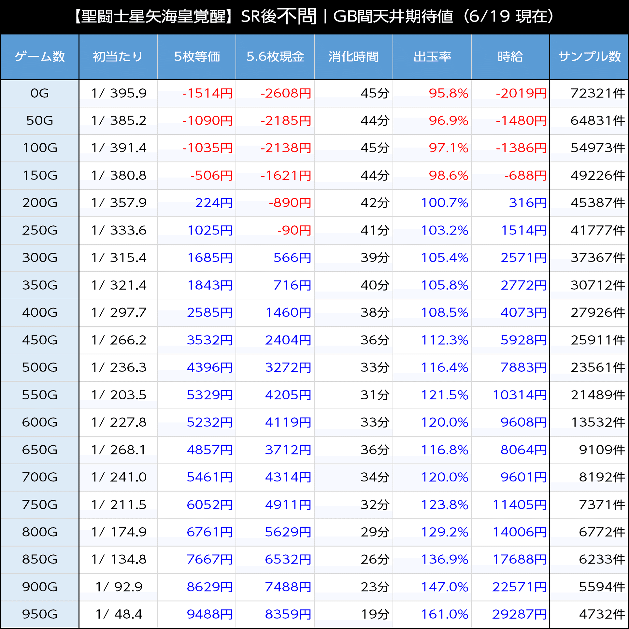The image size is (629, 629).
Task: Select the 0G row label
Action: 40,93
